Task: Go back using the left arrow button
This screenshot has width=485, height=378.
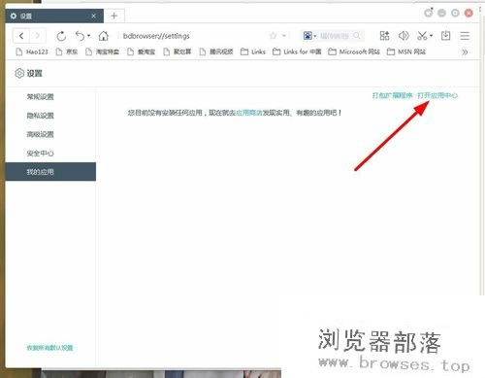Action: 21,36
